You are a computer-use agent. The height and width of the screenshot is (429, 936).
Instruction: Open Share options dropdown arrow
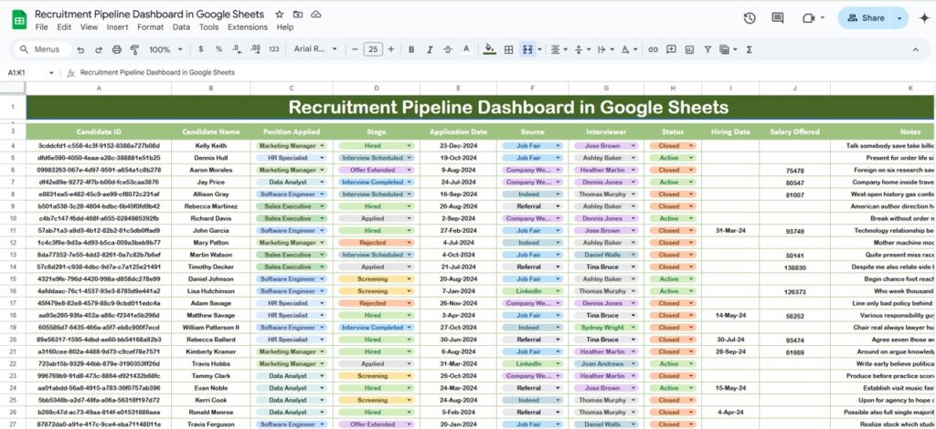coord(899,18)
